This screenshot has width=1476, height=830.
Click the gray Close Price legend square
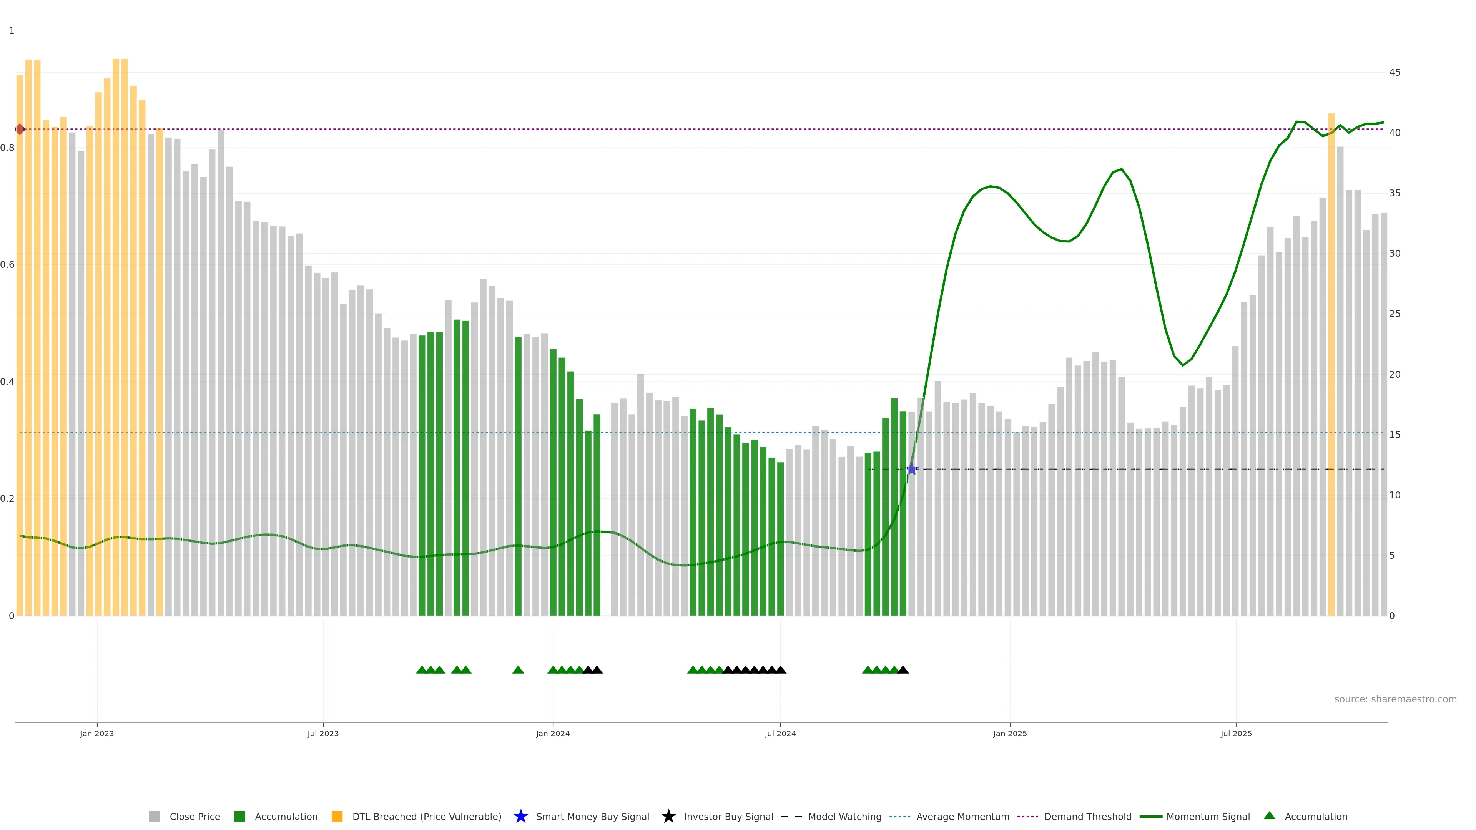154,816
